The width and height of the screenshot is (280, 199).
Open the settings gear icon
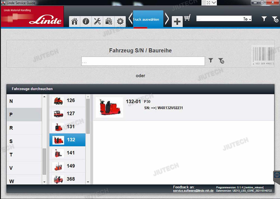(120, 21)
